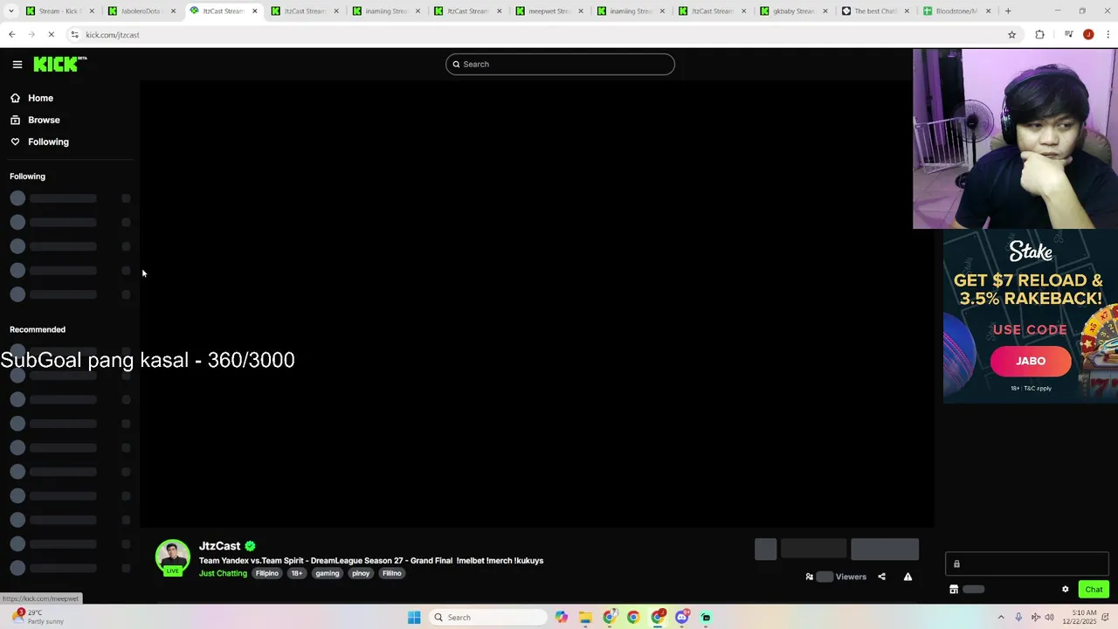The height and width of the screenshot is (629, 1118).
Task: Open the Chrome three-dot menu
Action: click(1108, 35)
